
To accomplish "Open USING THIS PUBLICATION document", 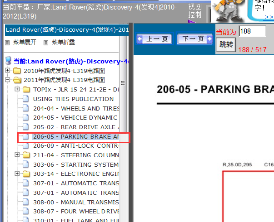I will pos(74,99).
